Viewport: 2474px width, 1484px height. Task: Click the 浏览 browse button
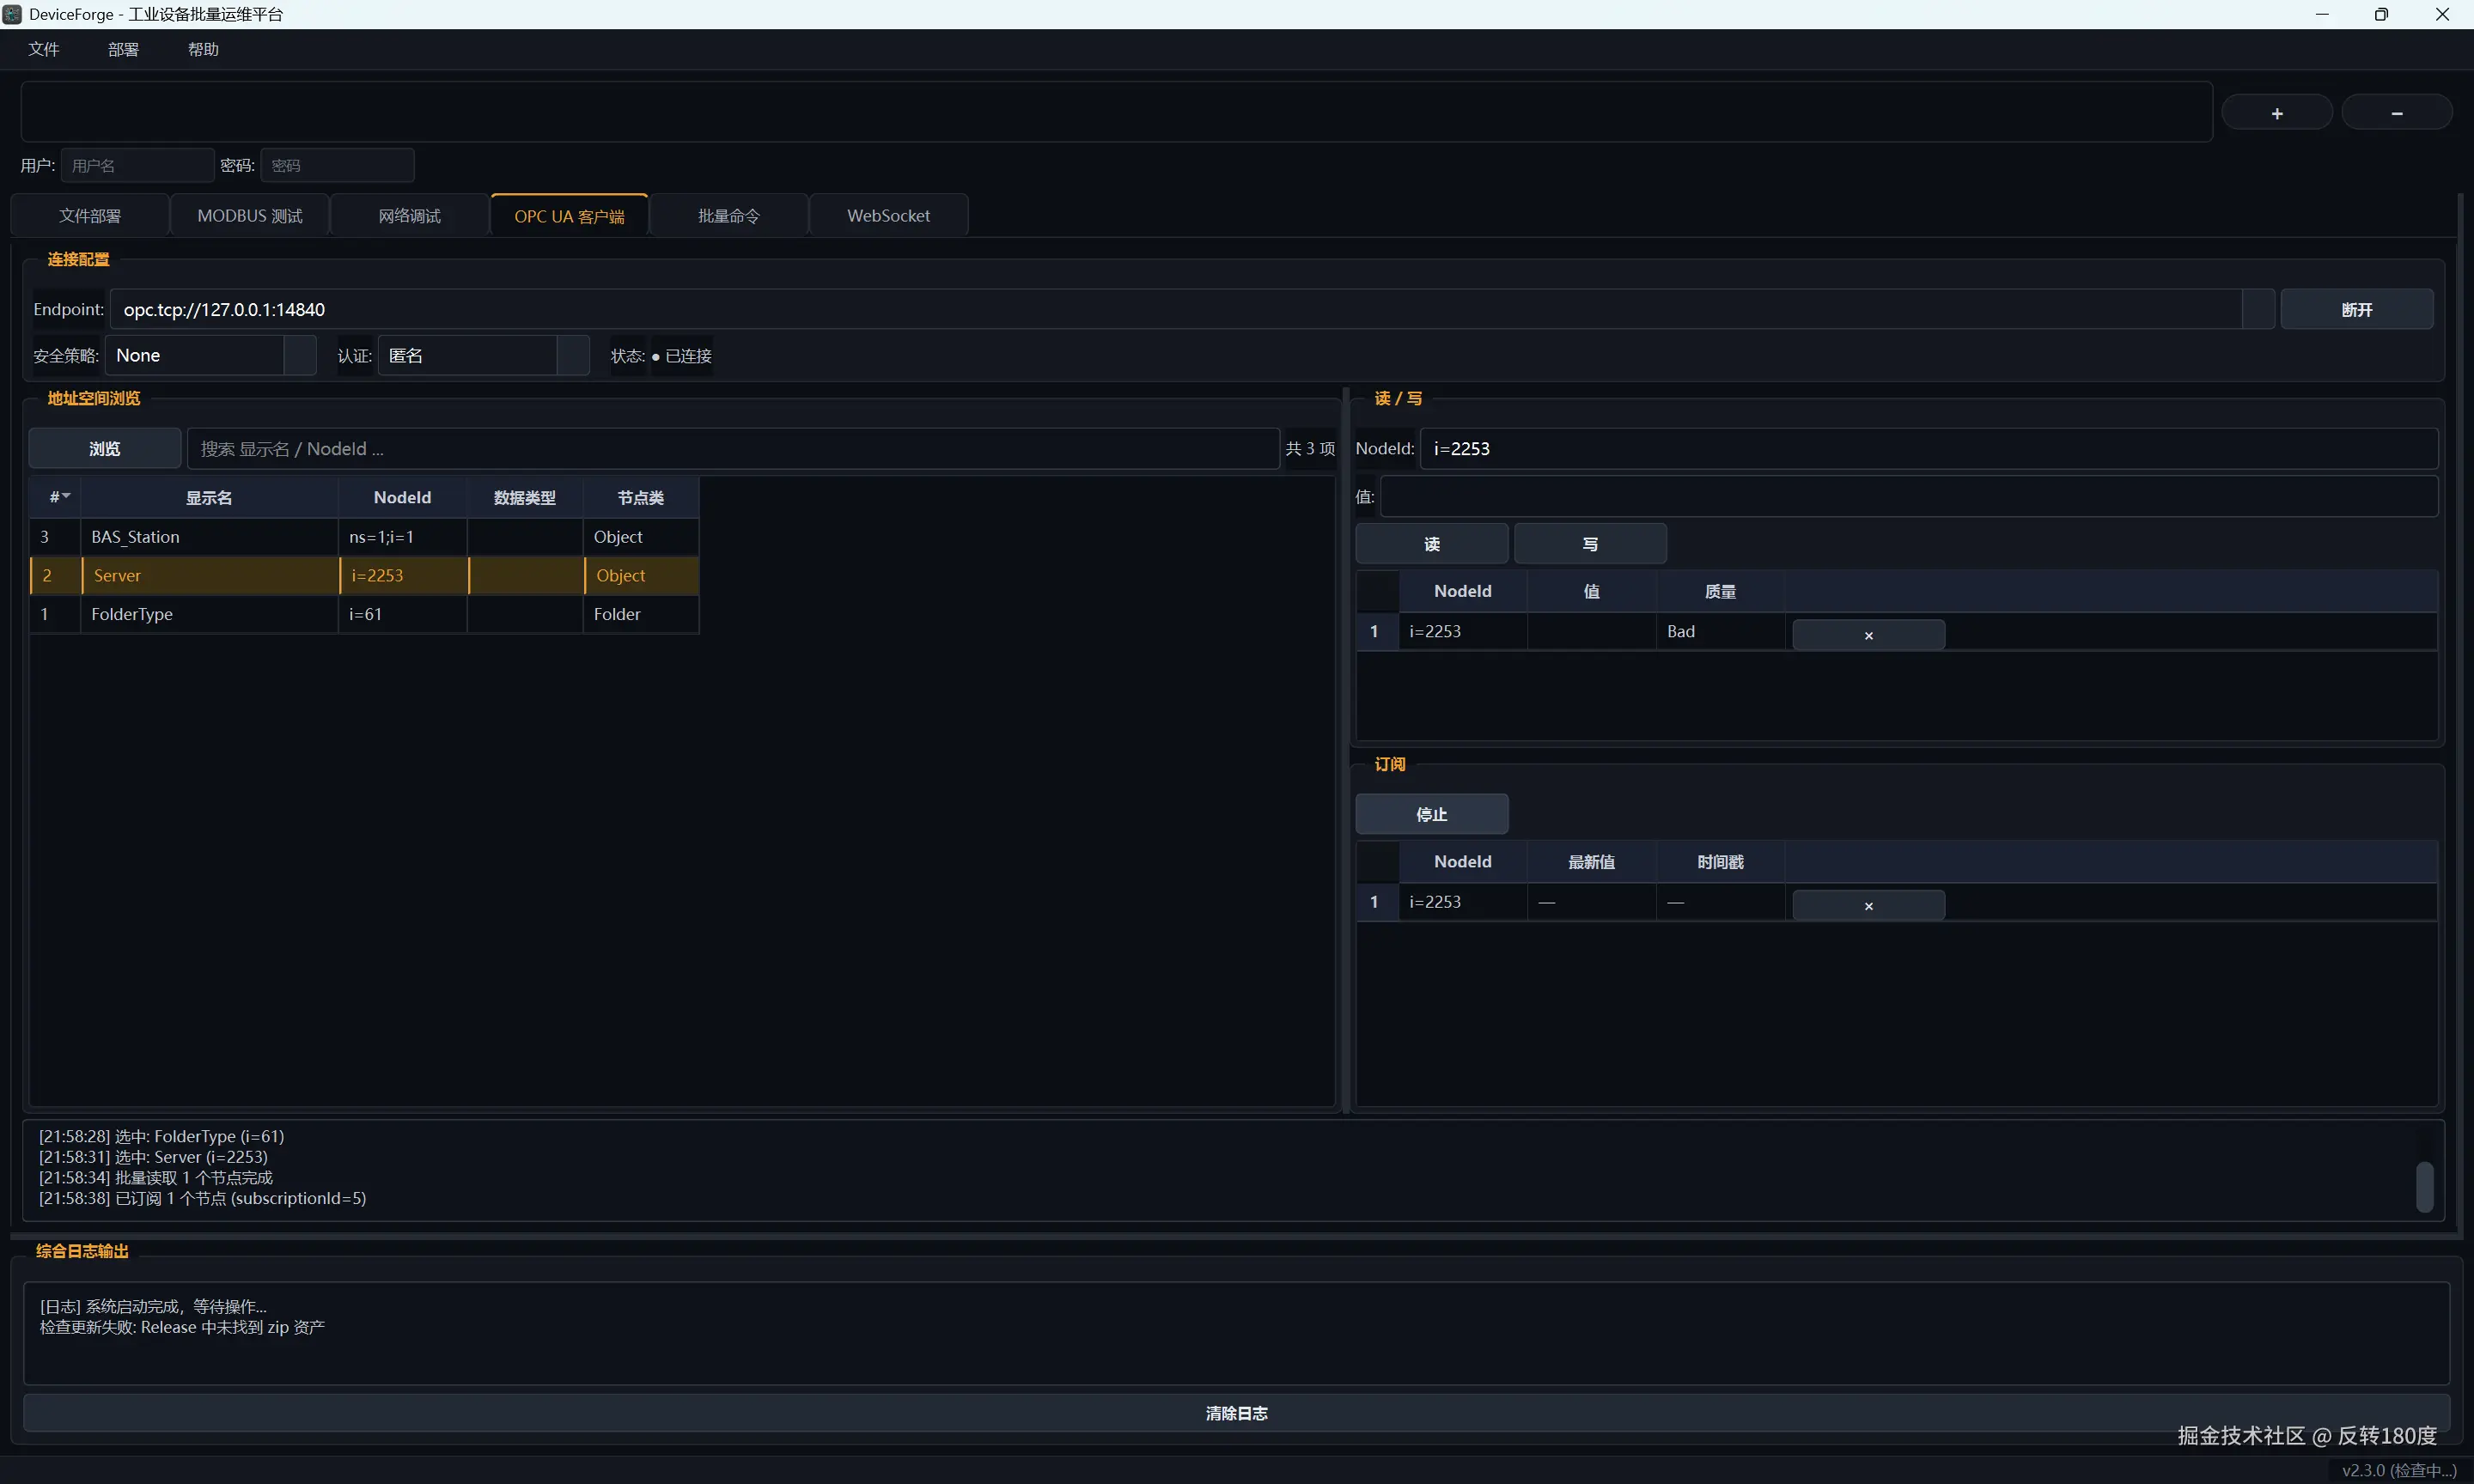105,448
